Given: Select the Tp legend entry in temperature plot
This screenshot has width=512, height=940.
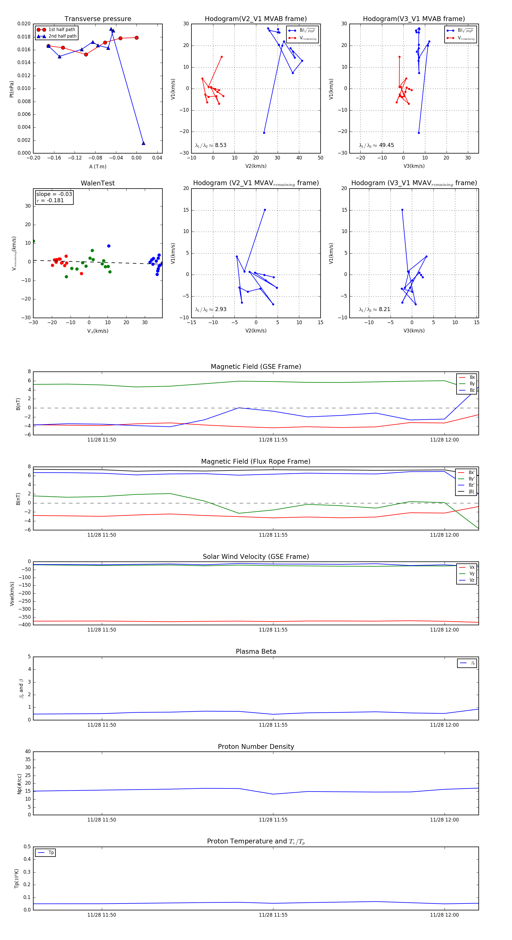Looking at the screenshot, I should 46,853.
